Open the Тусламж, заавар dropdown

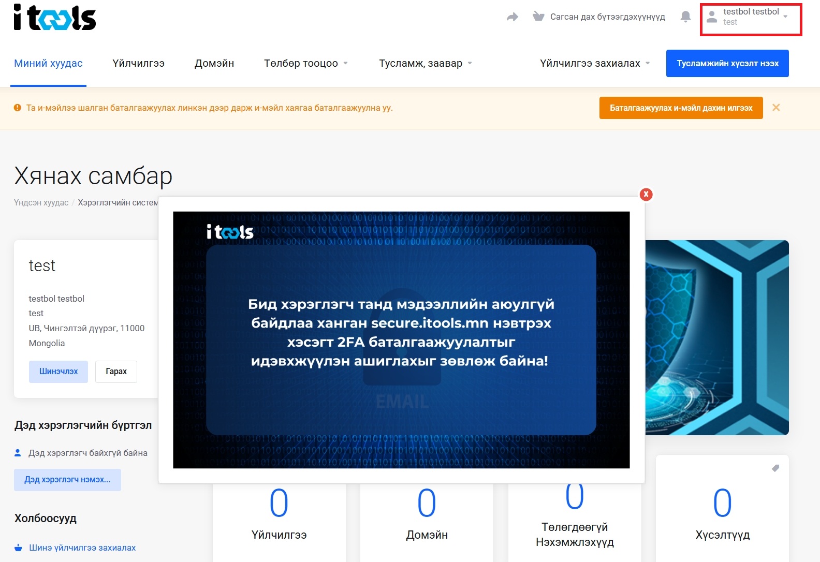[425, 63]
